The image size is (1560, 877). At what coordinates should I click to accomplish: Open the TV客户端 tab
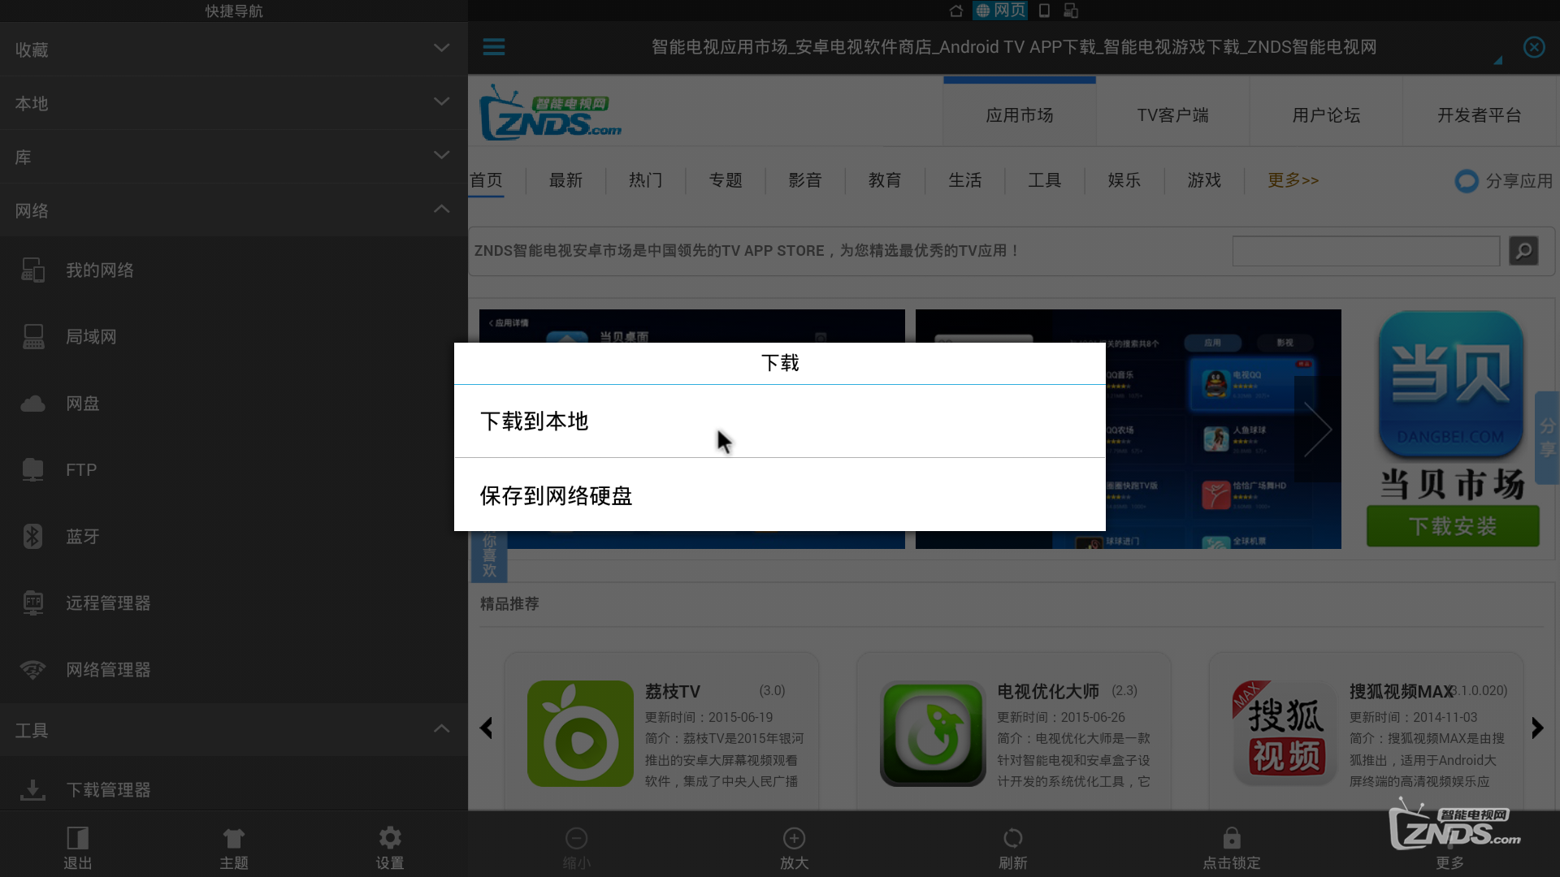[1172, 114]
